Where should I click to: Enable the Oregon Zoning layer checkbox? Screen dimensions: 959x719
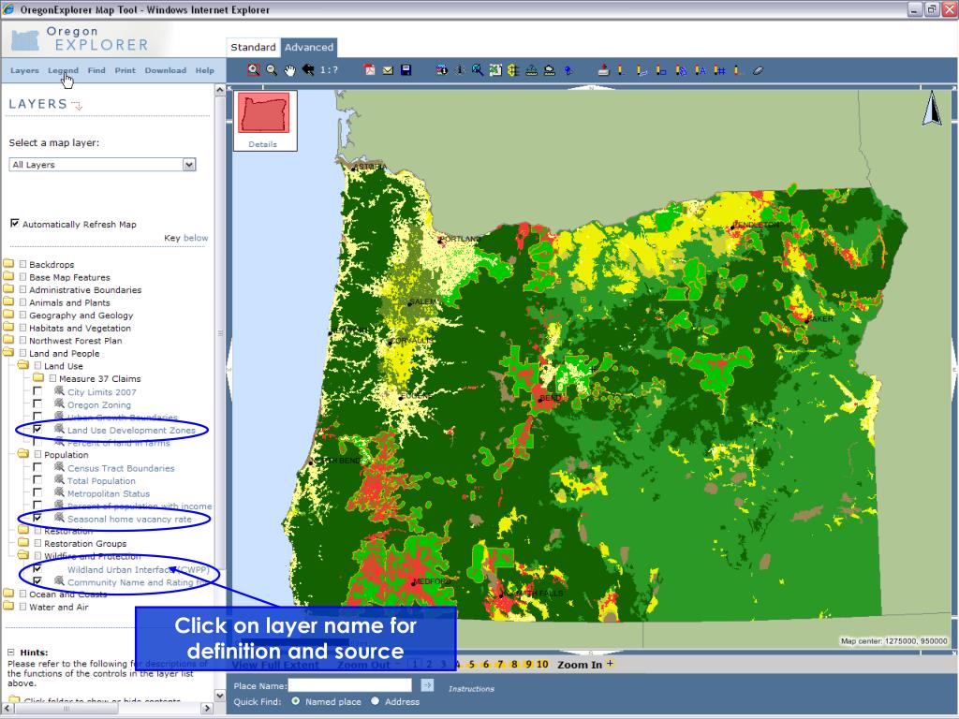point(37,404)
